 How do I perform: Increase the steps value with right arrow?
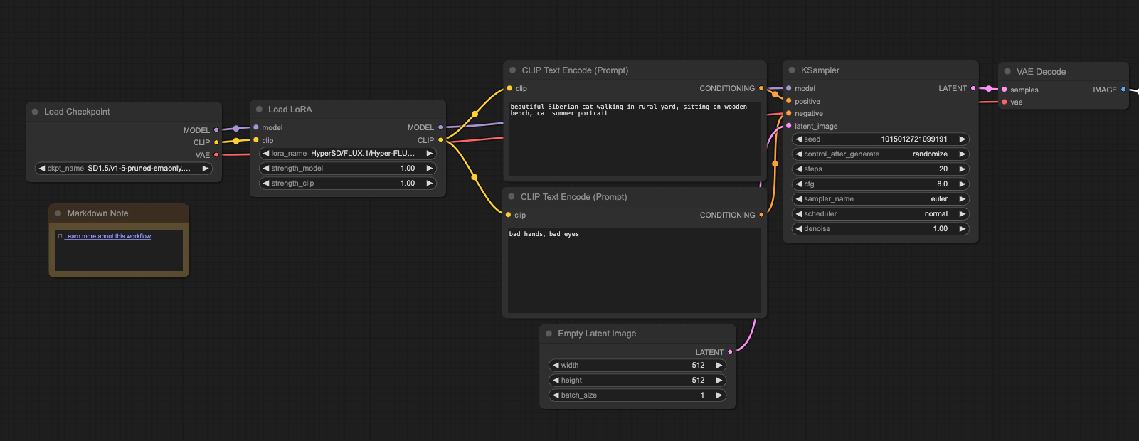click(x=962, y=169)
